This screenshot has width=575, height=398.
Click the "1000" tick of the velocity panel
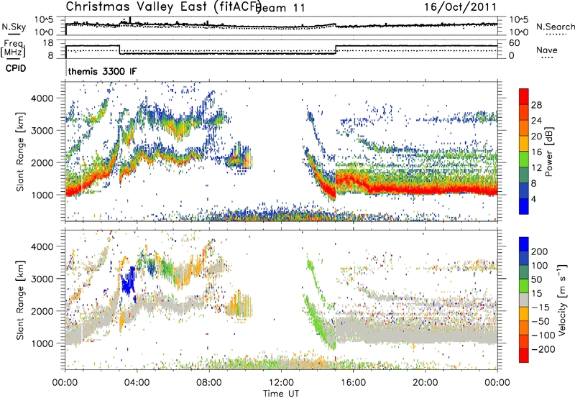[x=42, y=343]
